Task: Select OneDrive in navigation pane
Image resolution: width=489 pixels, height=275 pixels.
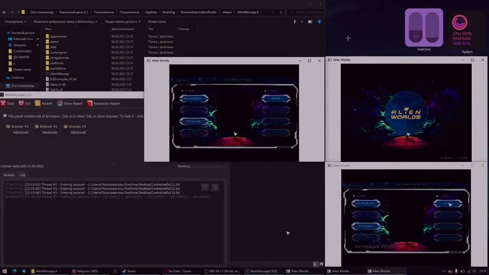Action: [18, 78]
